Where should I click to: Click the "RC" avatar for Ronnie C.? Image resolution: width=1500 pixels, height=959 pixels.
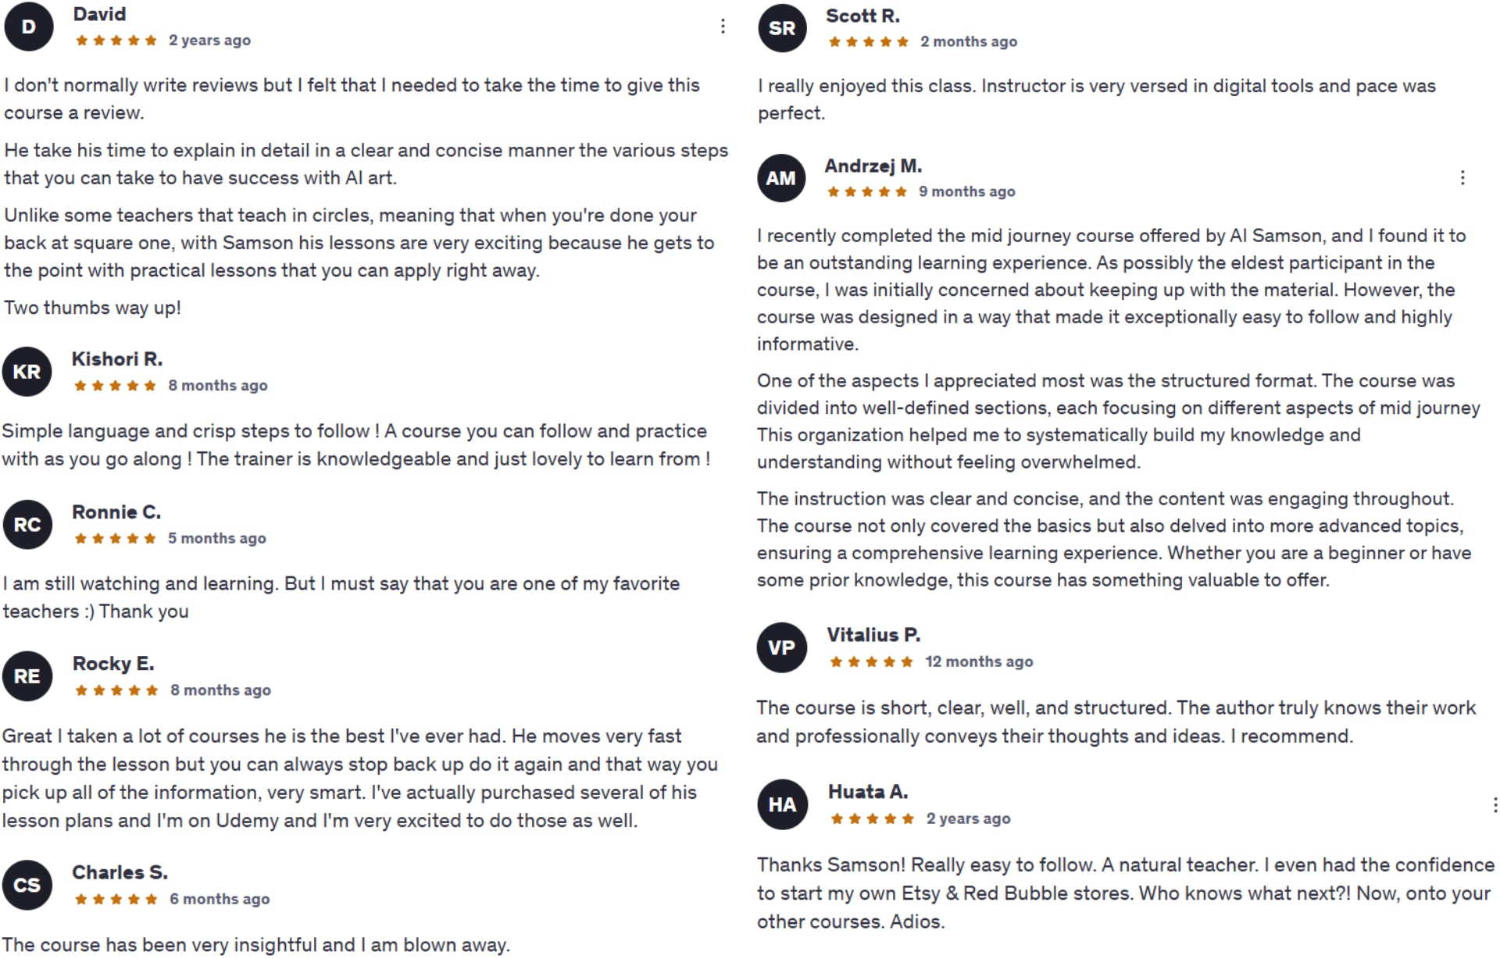(27, 525)
